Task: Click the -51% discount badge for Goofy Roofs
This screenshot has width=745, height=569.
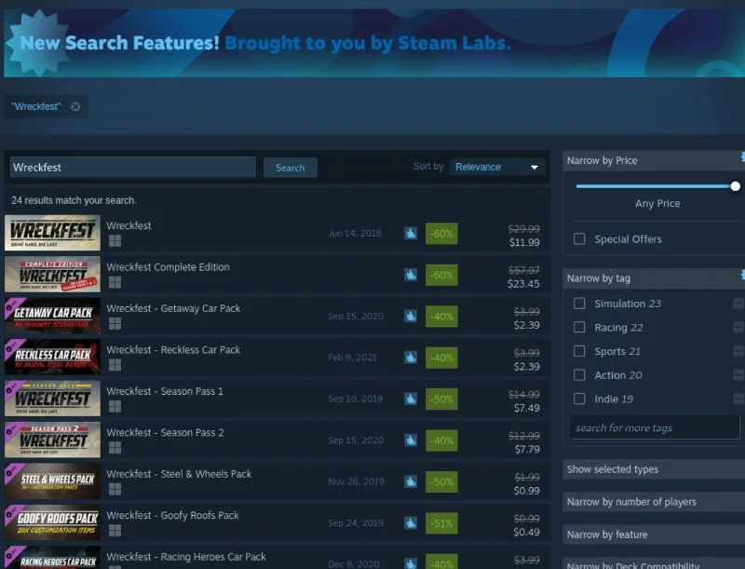Action: click(441, 523)
